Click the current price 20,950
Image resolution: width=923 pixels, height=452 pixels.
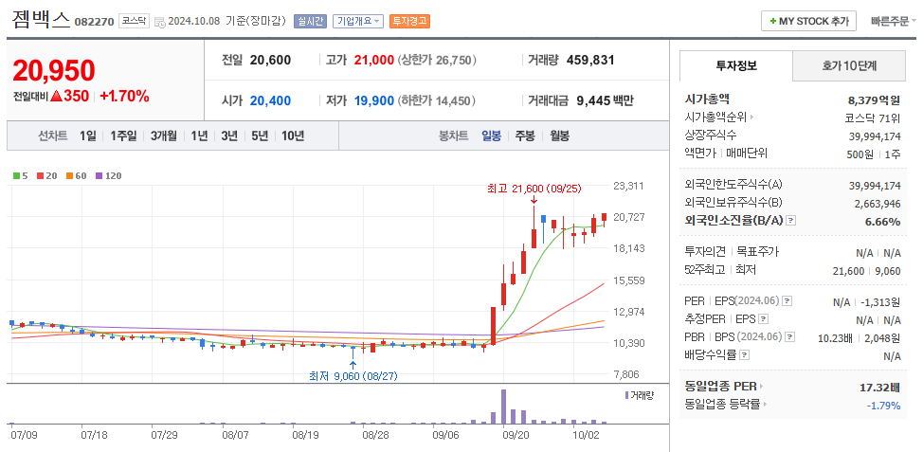[54, 71]
